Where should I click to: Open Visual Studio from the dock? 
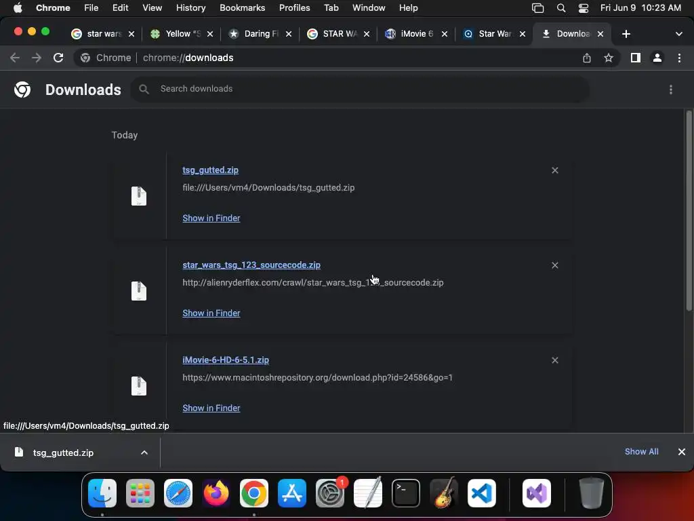point(537,493)
